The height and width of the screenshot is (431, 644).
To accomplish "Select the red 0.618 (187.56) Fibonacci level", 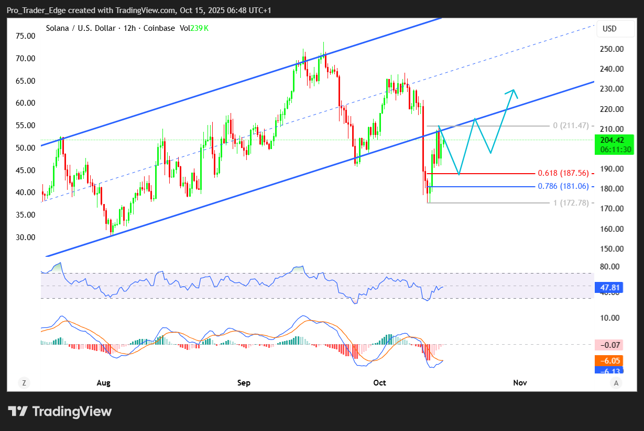I will (x=566, y=173).
